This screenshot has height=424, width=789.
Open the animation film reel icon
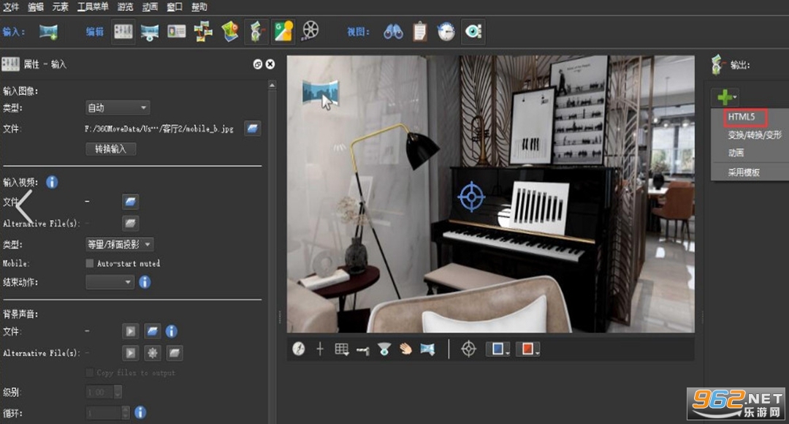310,31
